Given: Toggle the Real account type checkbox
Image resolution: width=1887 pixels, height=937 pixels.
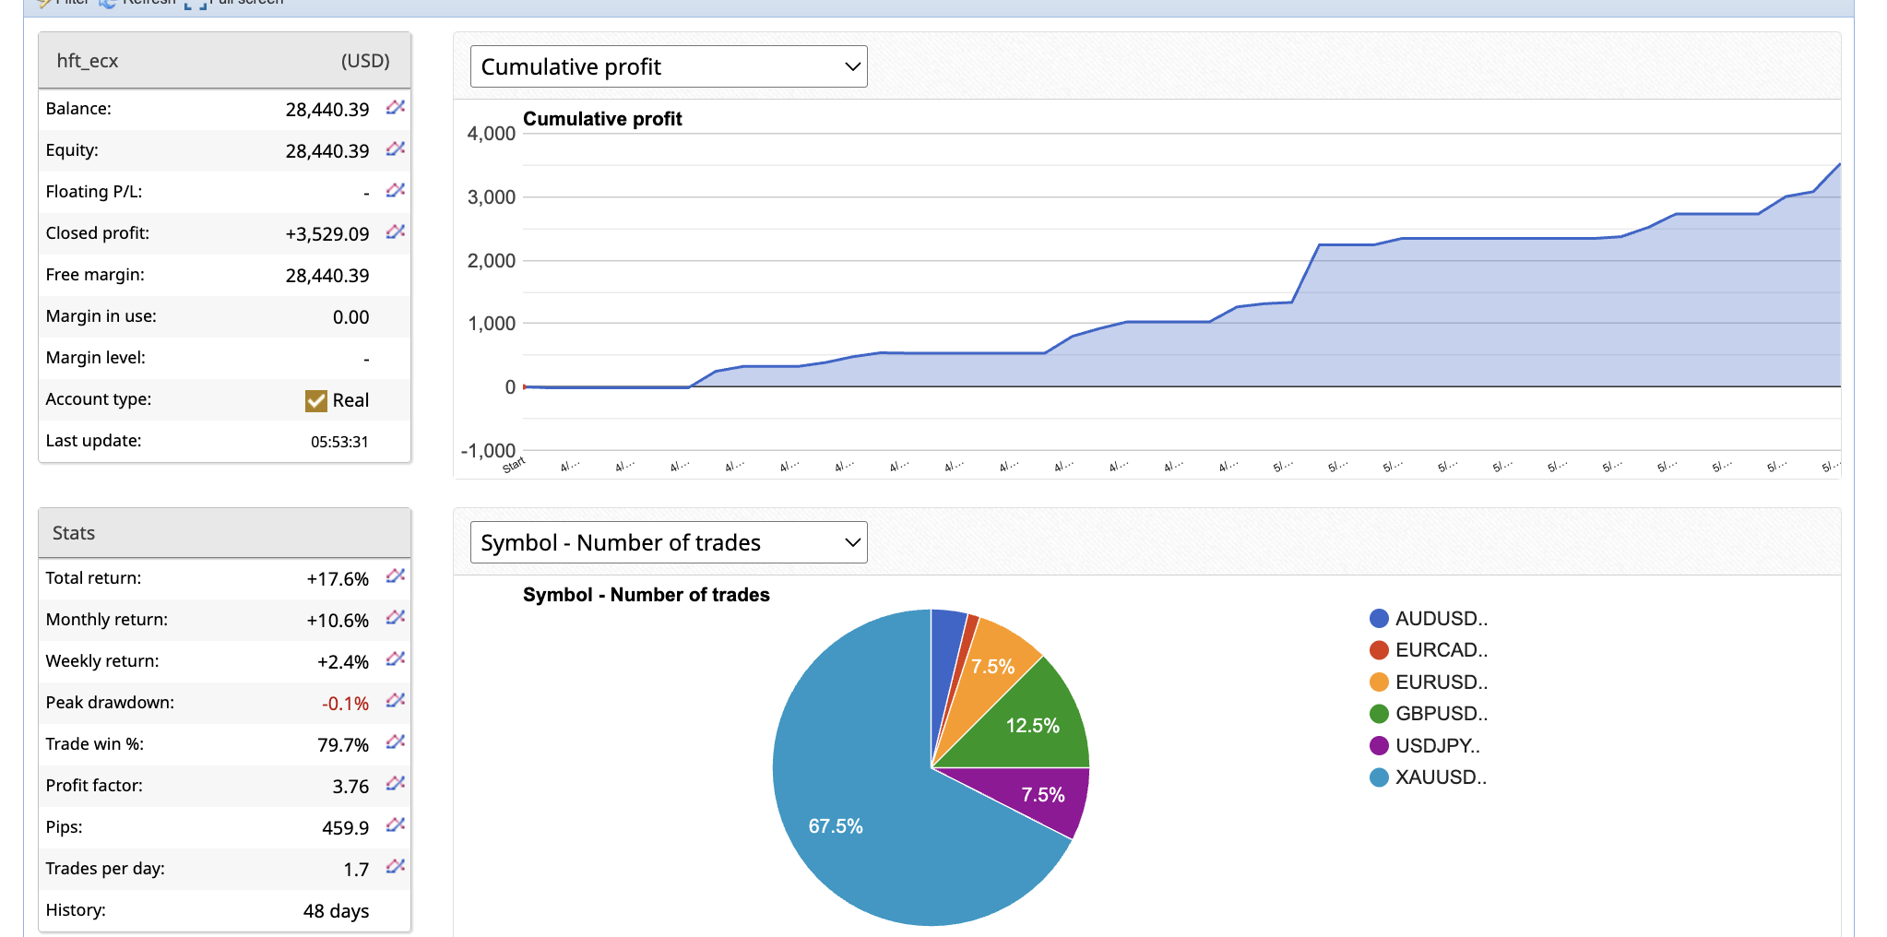Looking at the screenshot, I should 316,400.
